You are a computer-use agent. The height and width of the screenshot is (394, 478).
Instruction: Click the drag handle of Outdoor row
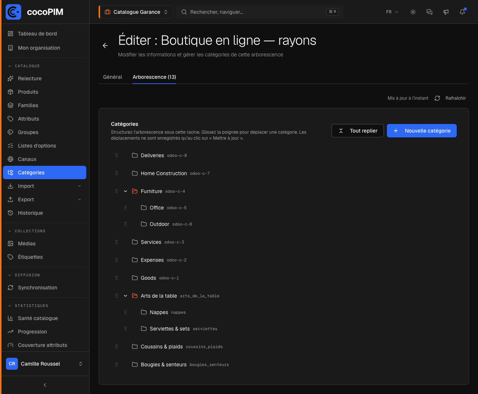[x=125, y=224]
